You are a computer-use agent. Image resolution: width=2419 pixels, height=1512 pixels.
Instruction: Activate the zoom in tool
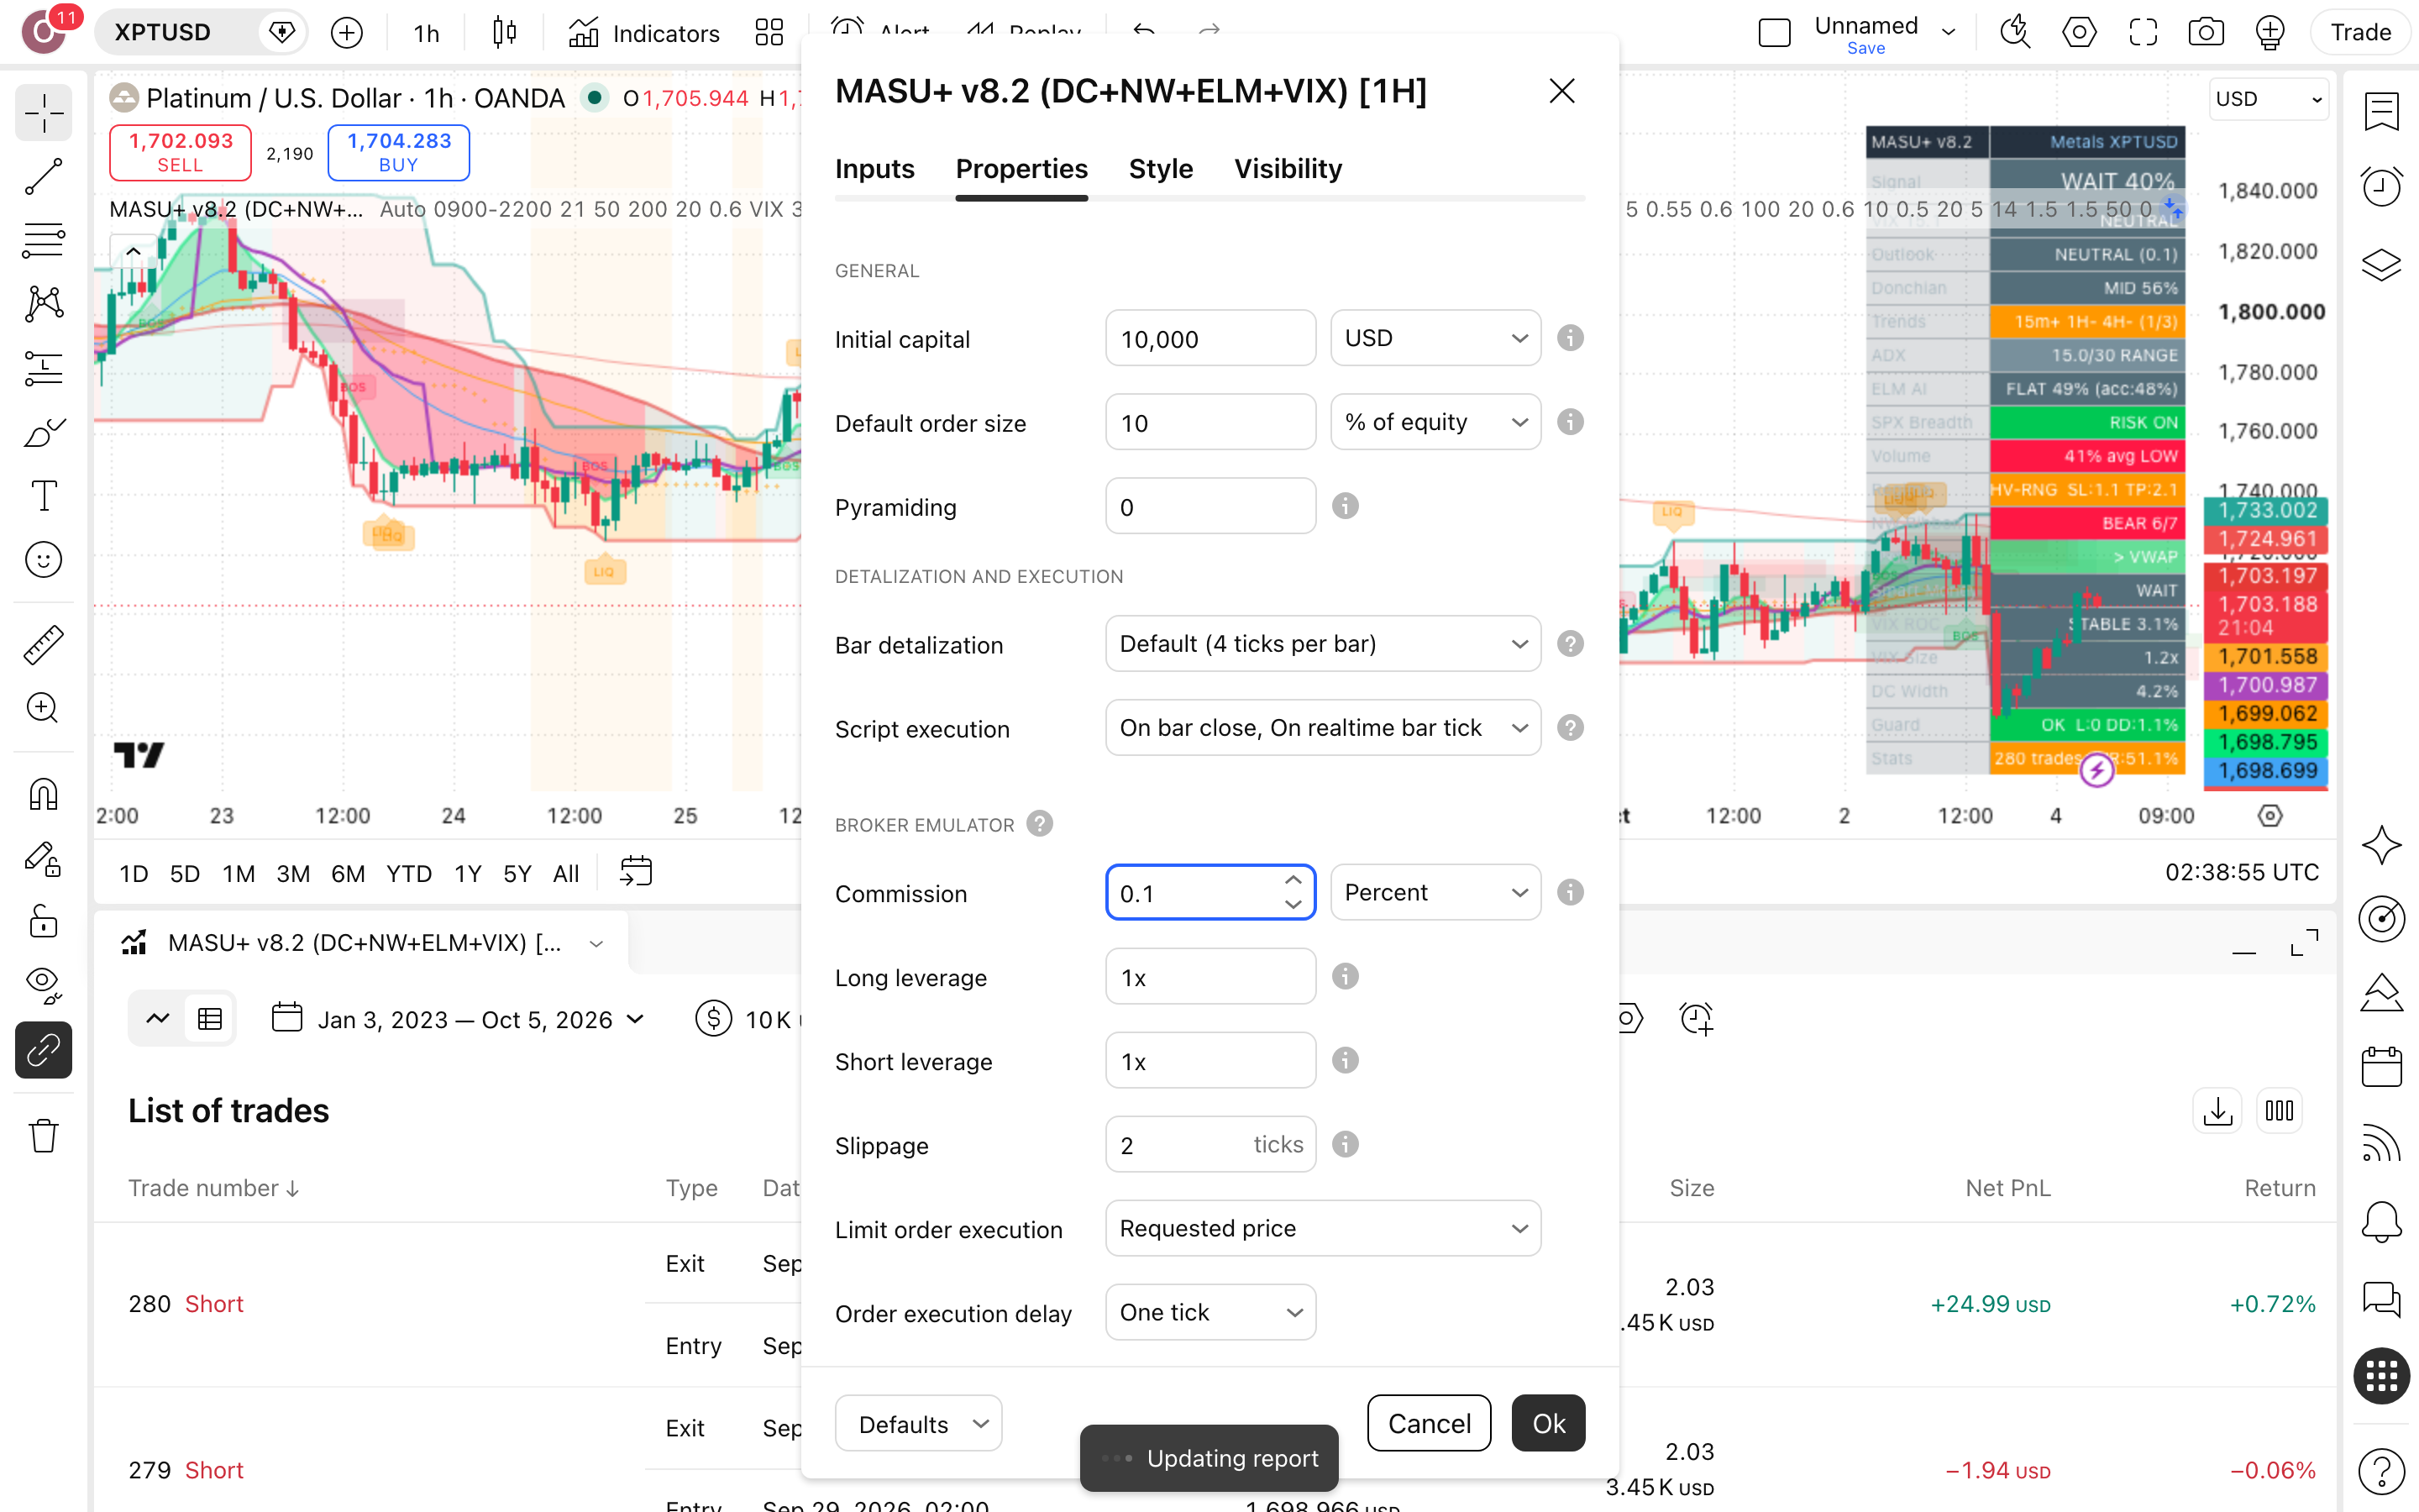[x=44, y=708]
